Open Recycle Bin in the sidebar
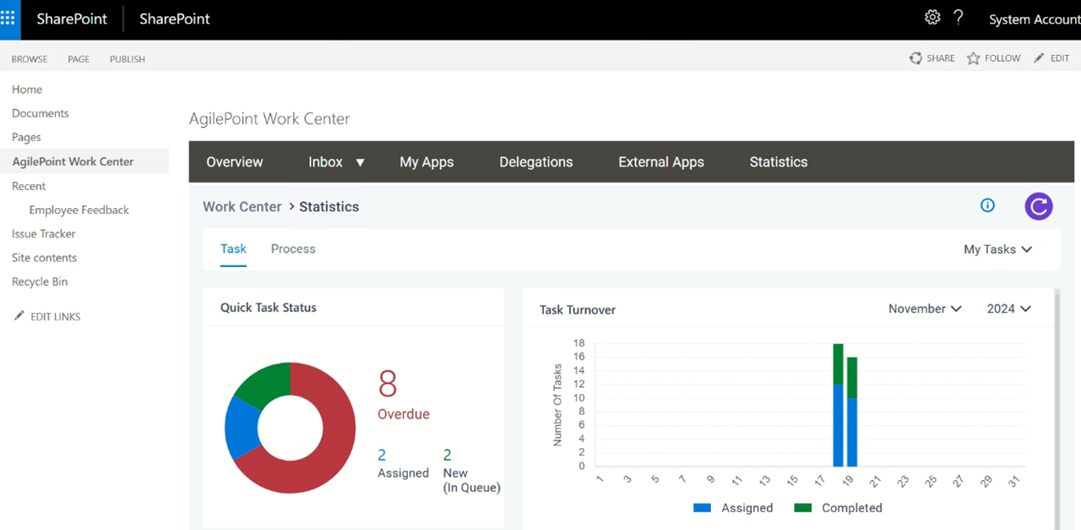1081x530 pixels. pos(40,281)
